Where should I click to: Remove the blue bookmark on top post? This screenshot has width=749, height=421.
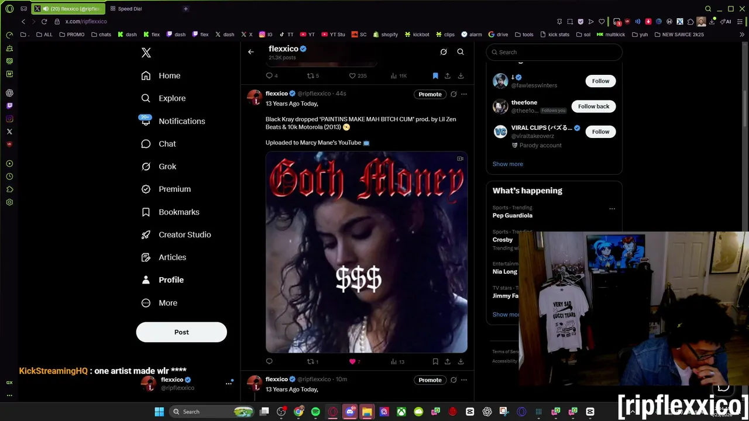(x=435, y=75)
